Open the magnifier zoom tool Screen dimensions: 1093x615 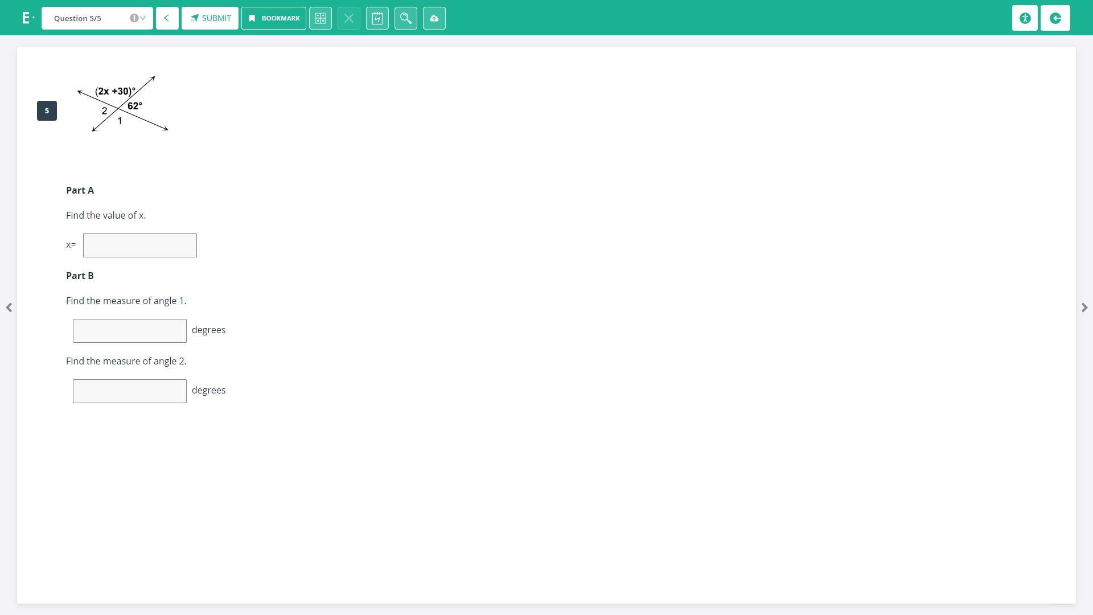[x=406, y=18]
